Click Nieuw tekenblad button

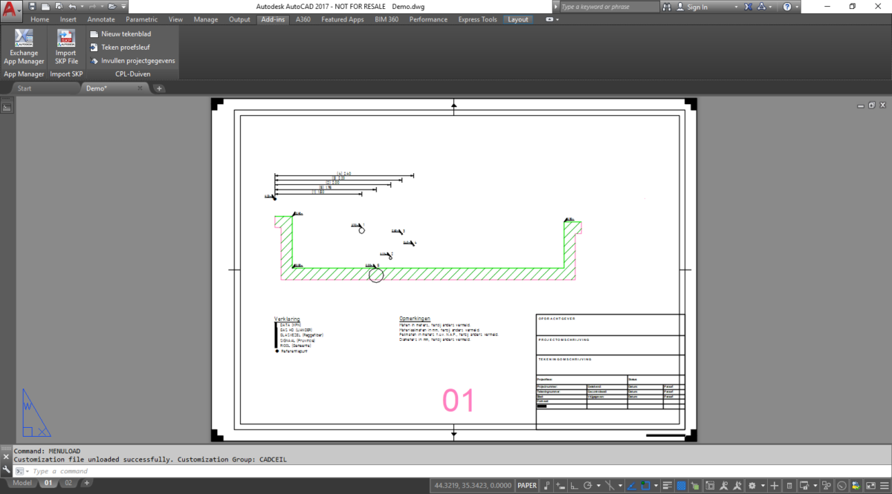coord(125,33)
